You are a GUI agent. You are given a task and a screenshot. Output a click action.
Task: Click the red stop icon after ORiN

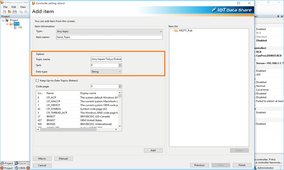click(x=28, y=168)
